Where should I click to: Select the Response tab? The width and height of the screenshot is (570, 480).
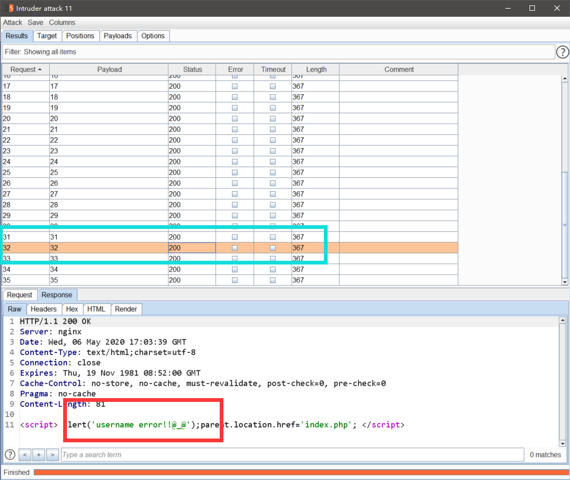[57, 295]
